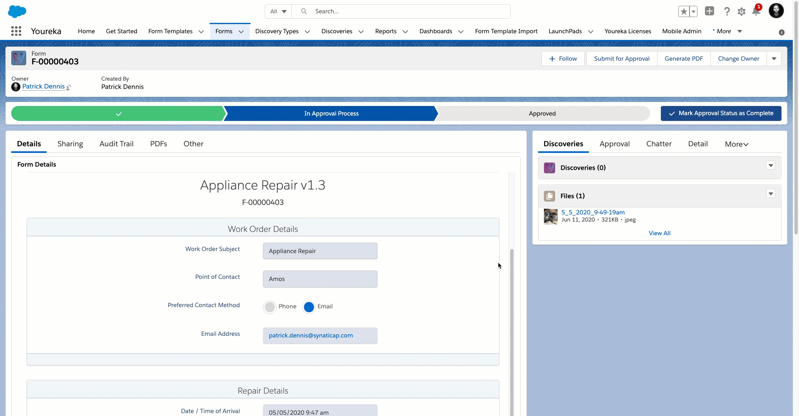
Task: Click View All under Files
Action: (x=659, y=233)
